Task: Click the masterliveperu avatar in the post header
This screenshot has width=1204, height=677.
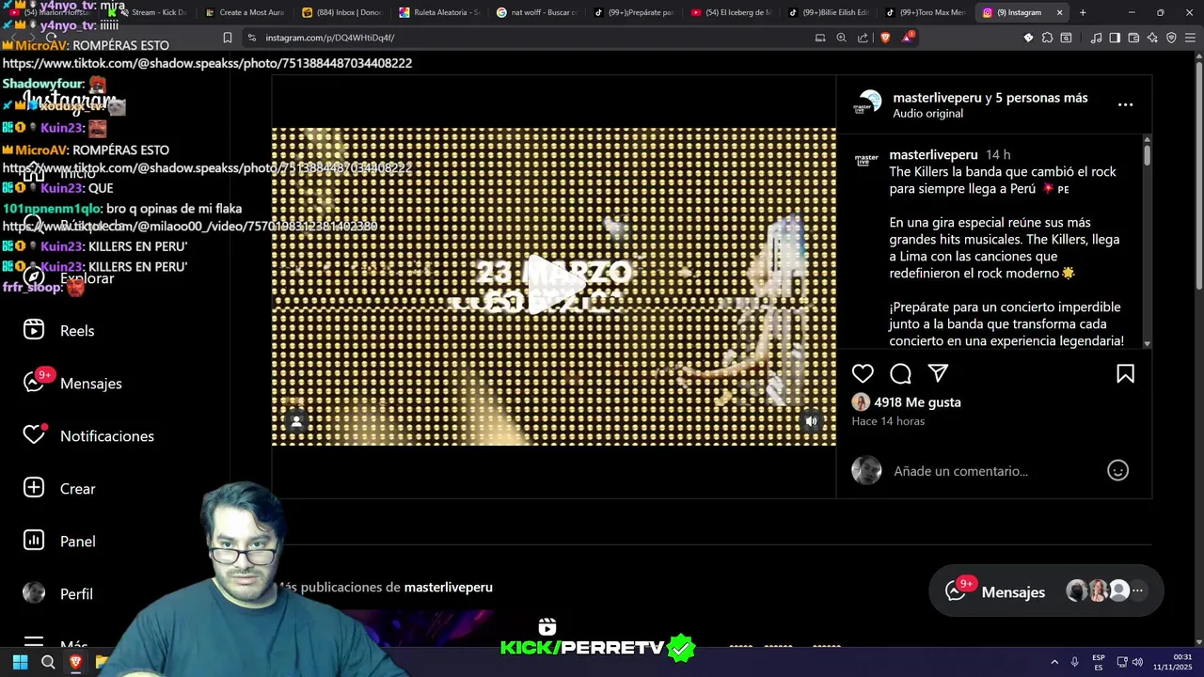Action: tap(867, 104)
